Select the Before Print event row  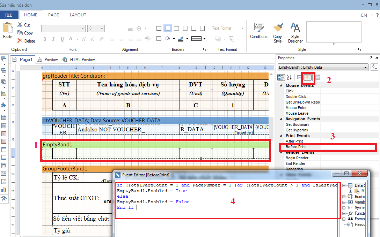pos(328,147)
